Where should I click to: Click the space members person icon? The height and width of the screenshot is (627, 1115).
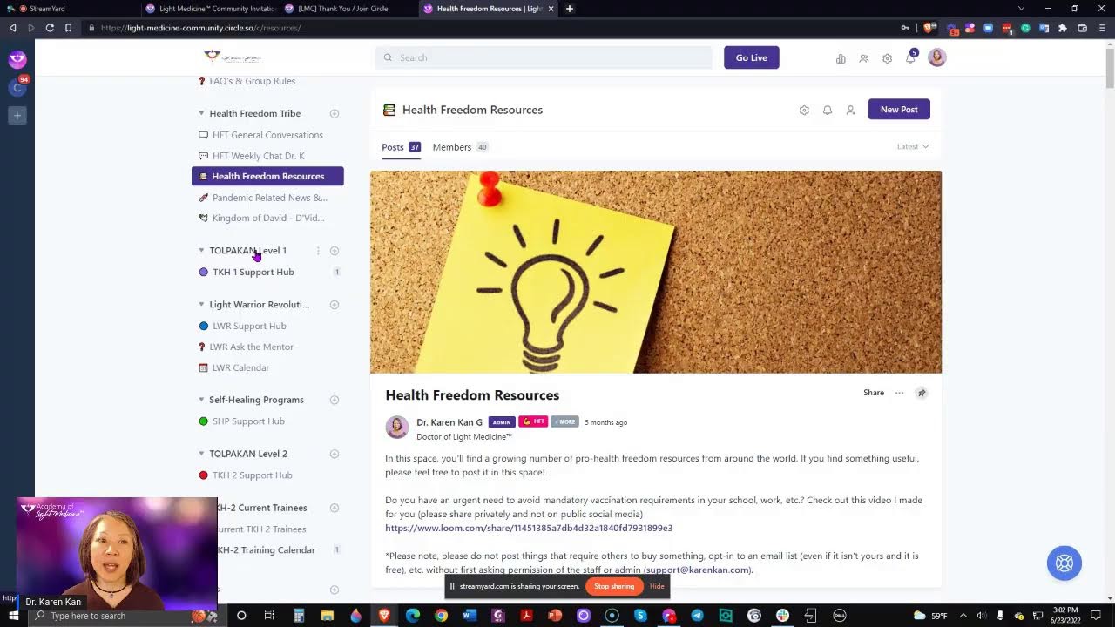tap(850, 110)
